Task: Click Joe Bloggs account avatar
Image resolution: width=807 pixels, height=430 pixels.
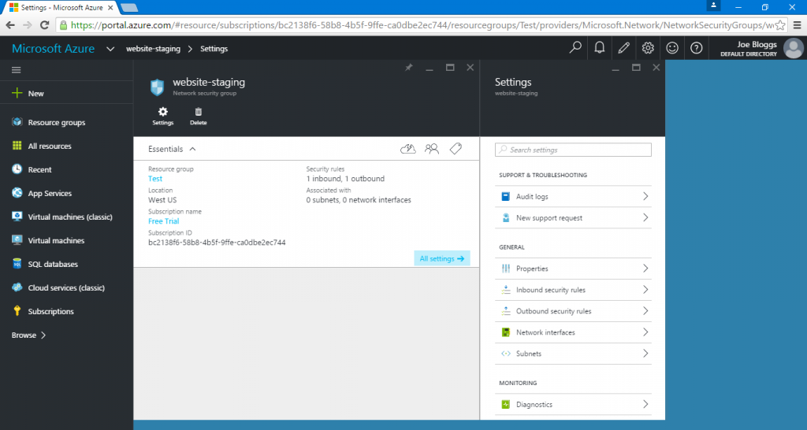Action: 793,48
